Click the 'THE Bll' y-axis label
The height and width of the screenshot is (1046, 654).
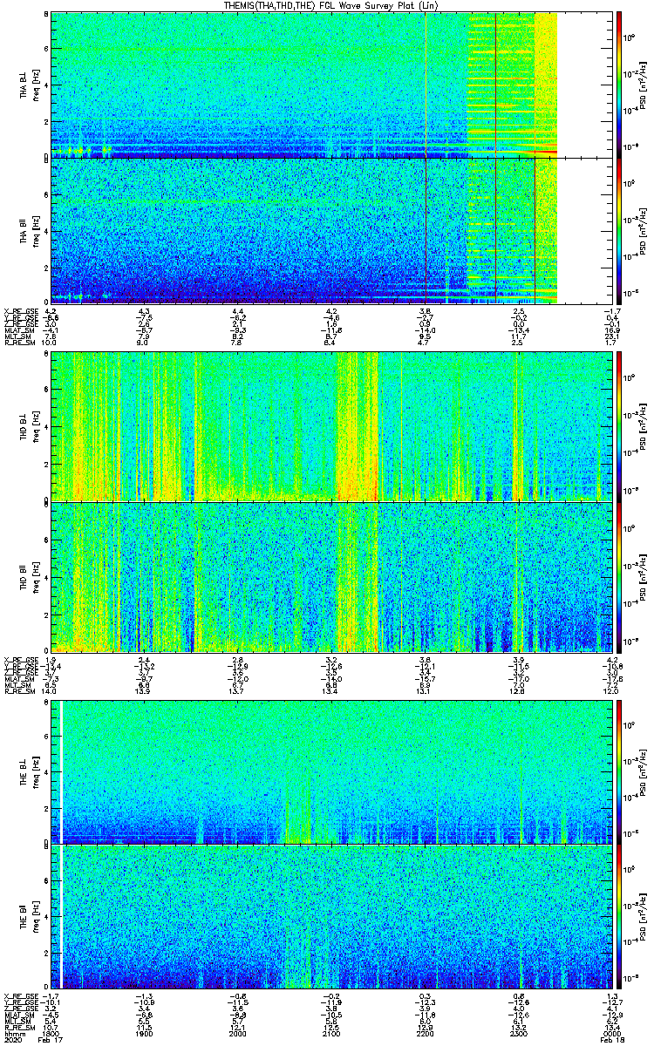[24, 917]
